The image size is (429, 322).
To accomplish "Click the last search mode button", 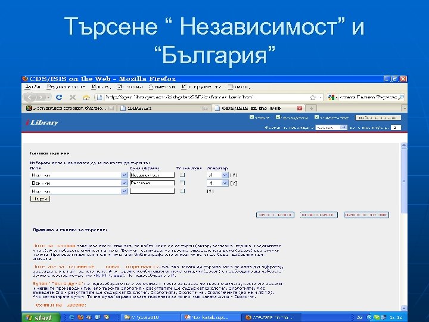I will click(x=366, y=215).
